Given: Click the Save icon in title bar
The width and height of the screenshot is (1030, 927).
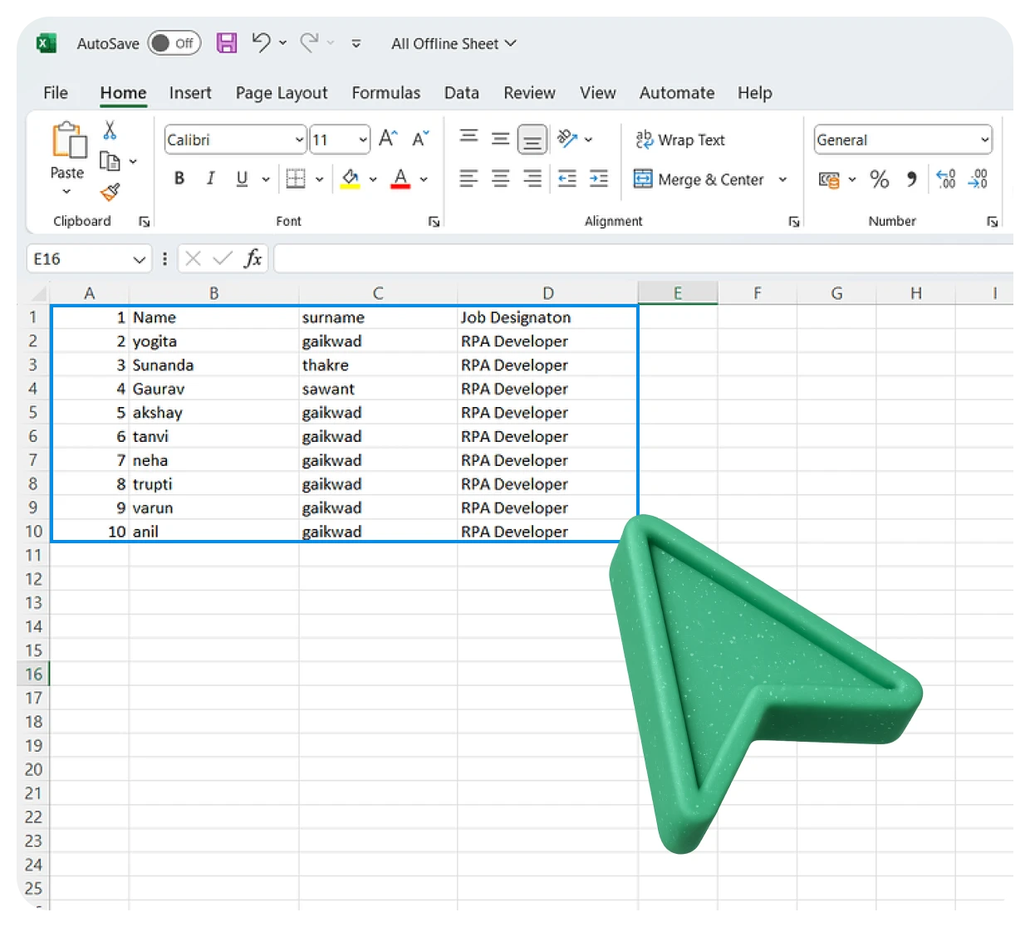Looking at the screenshot, I should point(227,43).
